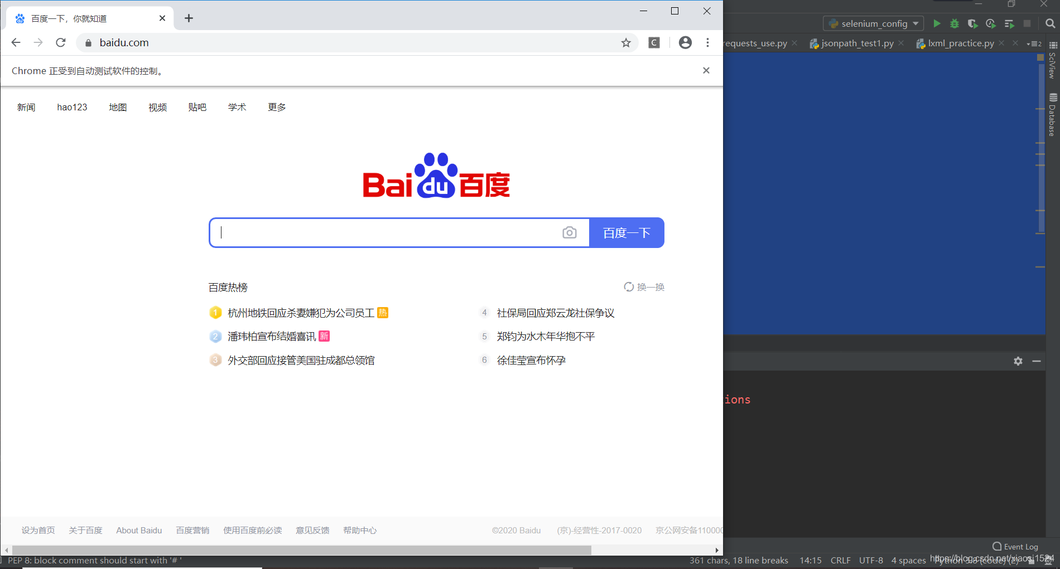This screenshot has width=1060, height=569.
Task: Reload the Baidu page
Action: pyautogui.click(x=61, y=42)
